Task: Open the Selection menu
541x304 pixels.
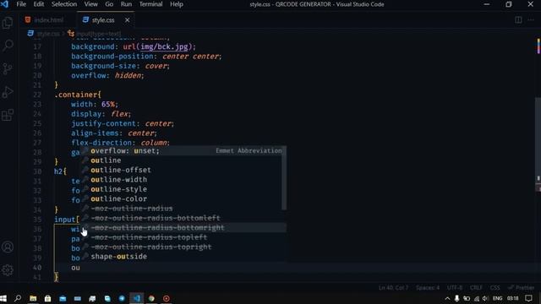Action: [64, 4]
